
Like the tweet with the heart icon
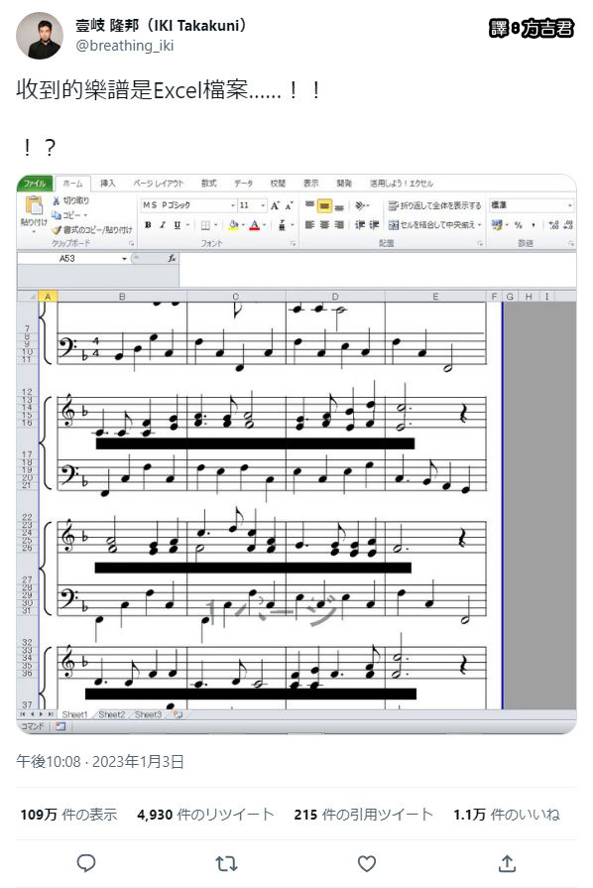tap(367, 863)
